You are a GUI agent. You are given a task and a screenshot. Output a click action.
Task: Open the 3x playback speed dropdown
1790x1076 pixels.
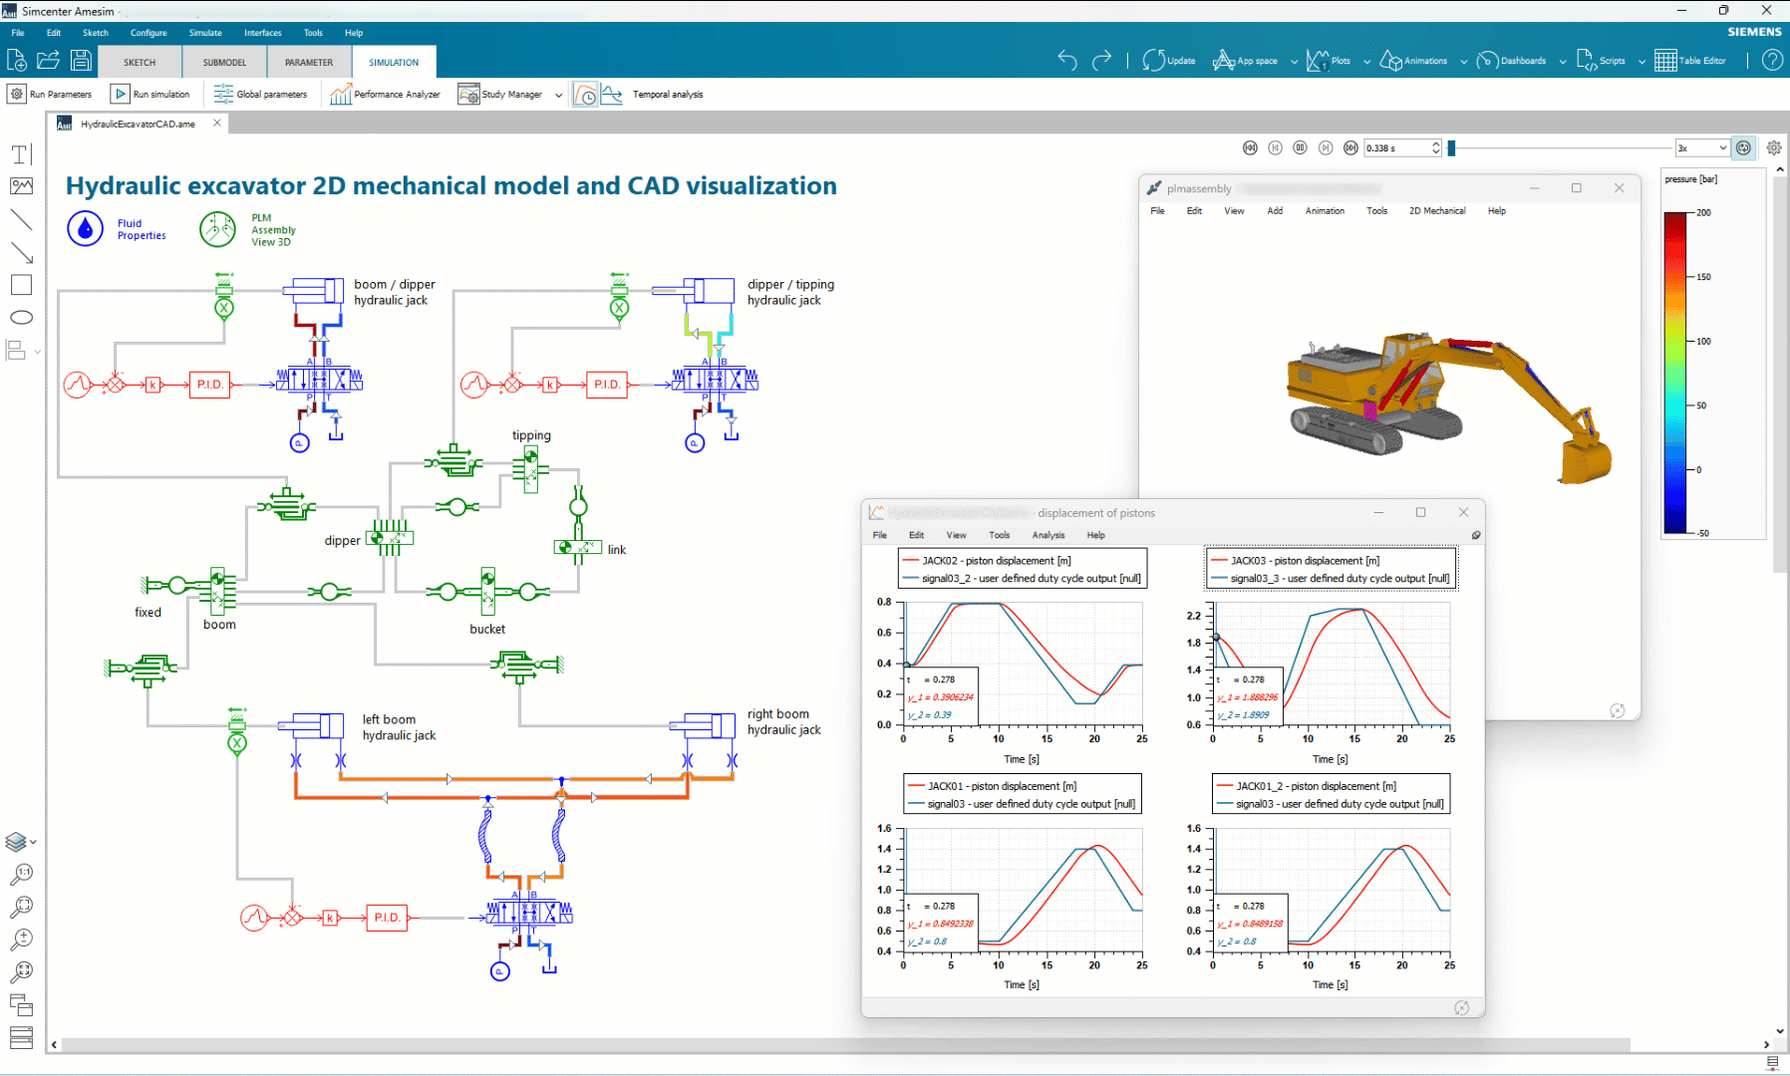pyautogui.click(x=1702, y=147)
